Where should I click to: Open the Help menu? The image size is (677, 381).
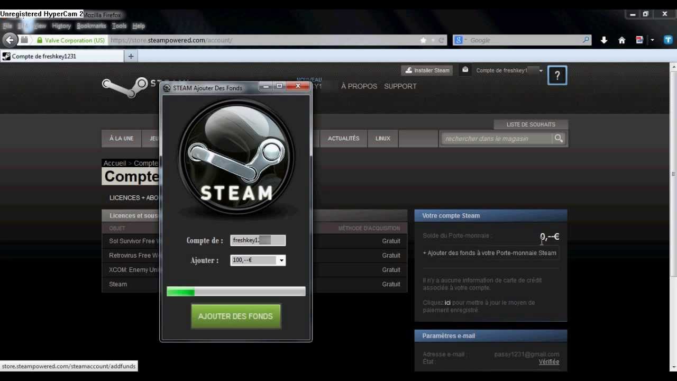pyautogui.click(x=139, y=25)
